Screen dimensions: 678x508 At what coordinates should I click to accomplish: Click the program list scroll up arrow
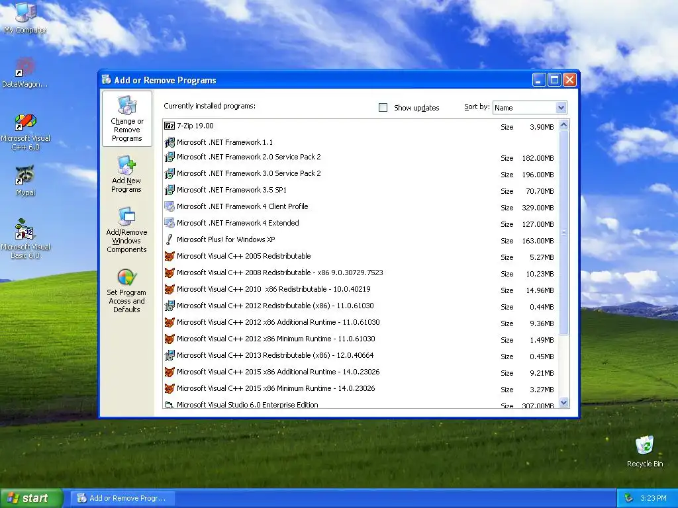pyautogui.click(x=563, y=125)
